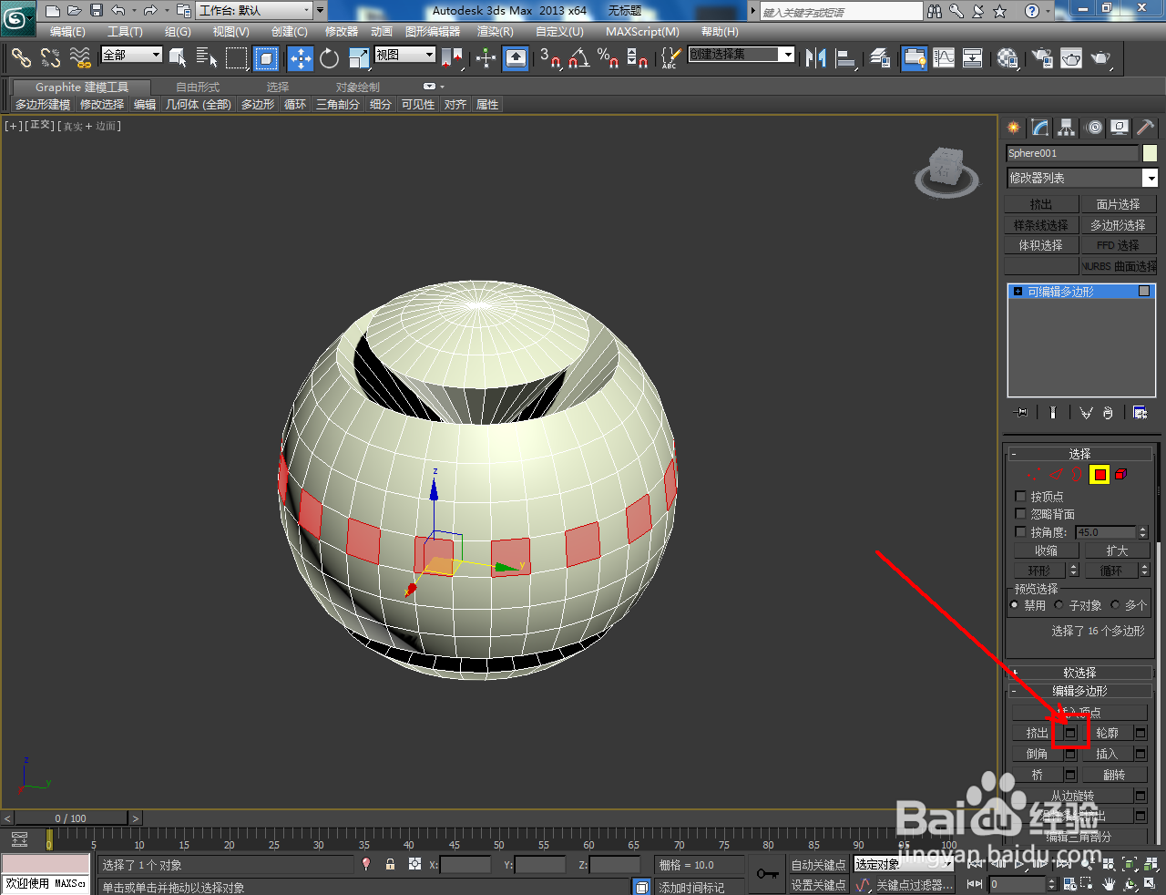Open the 修改器列表 dropdown

[1153, 177]
